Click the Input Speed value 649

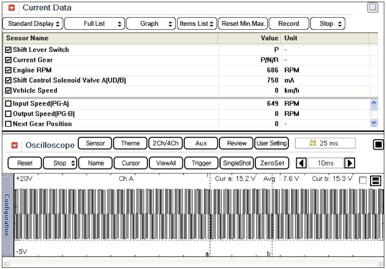click(272, 103)
